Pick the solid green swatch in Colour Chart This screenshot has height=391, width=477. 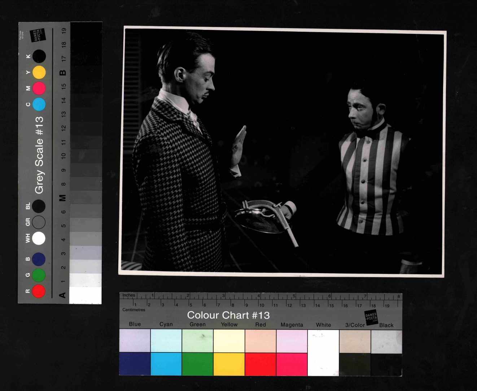pos(197,364)
